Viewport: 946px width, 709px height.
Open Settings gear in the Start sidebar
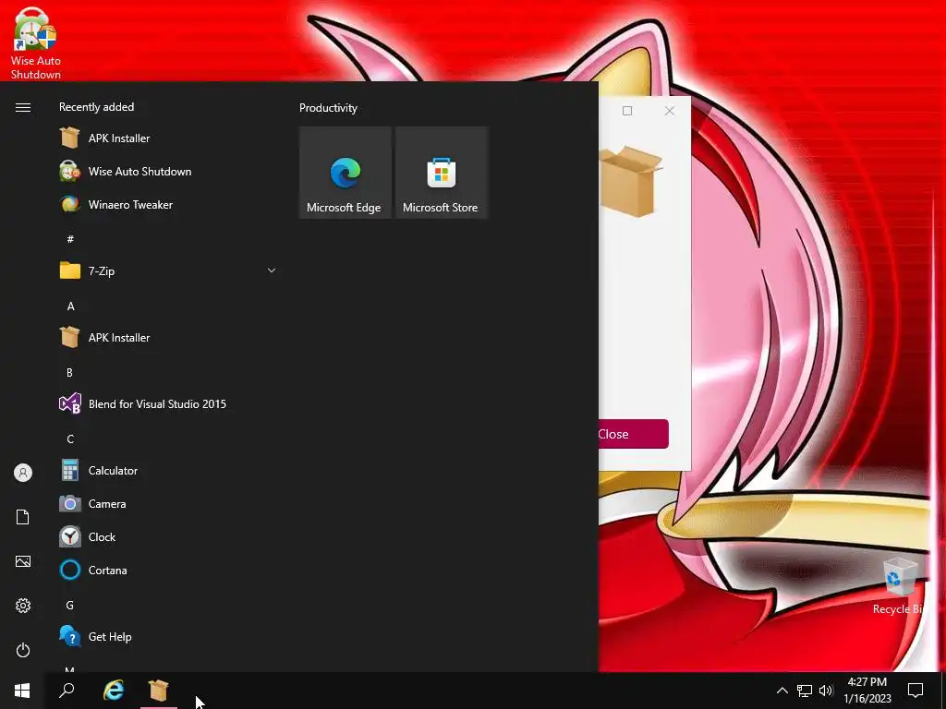coord(23,606)
